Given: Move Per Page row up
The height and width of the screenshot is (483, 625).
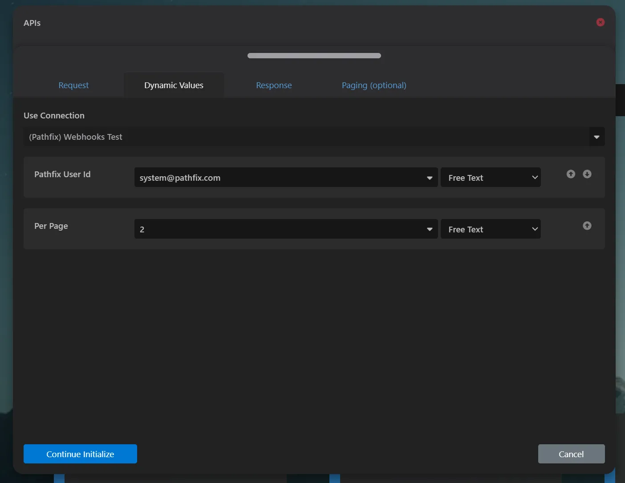Looking at the screenshot, I should (587, 226).
